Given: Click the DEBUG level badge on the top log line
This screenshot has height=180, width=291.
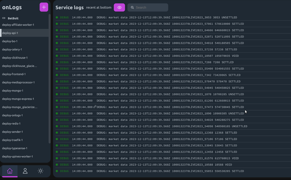Looking at the screenshot, I should click(64, 17).
